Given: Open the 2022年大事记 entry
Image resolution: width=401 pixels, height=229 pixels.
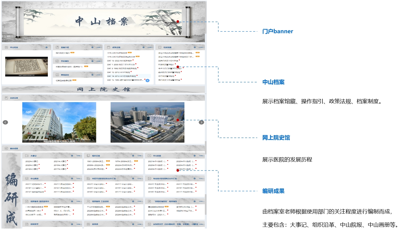Looking at the screenshot, I should tap(32, 161).
